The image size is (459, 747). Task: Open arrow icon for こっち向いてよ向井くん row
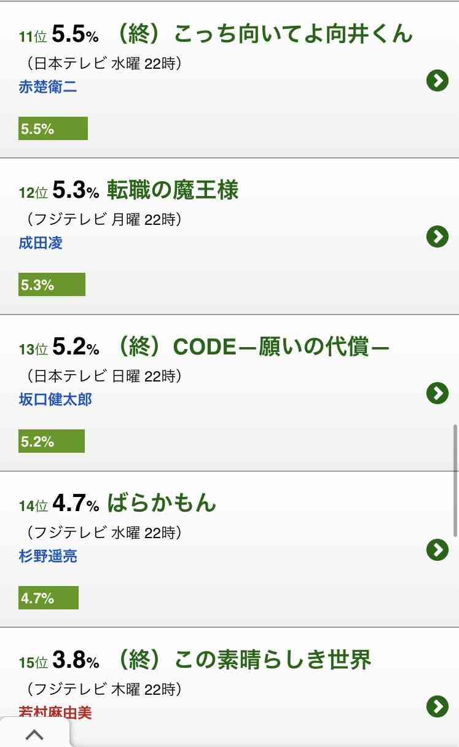coord(437,80)
